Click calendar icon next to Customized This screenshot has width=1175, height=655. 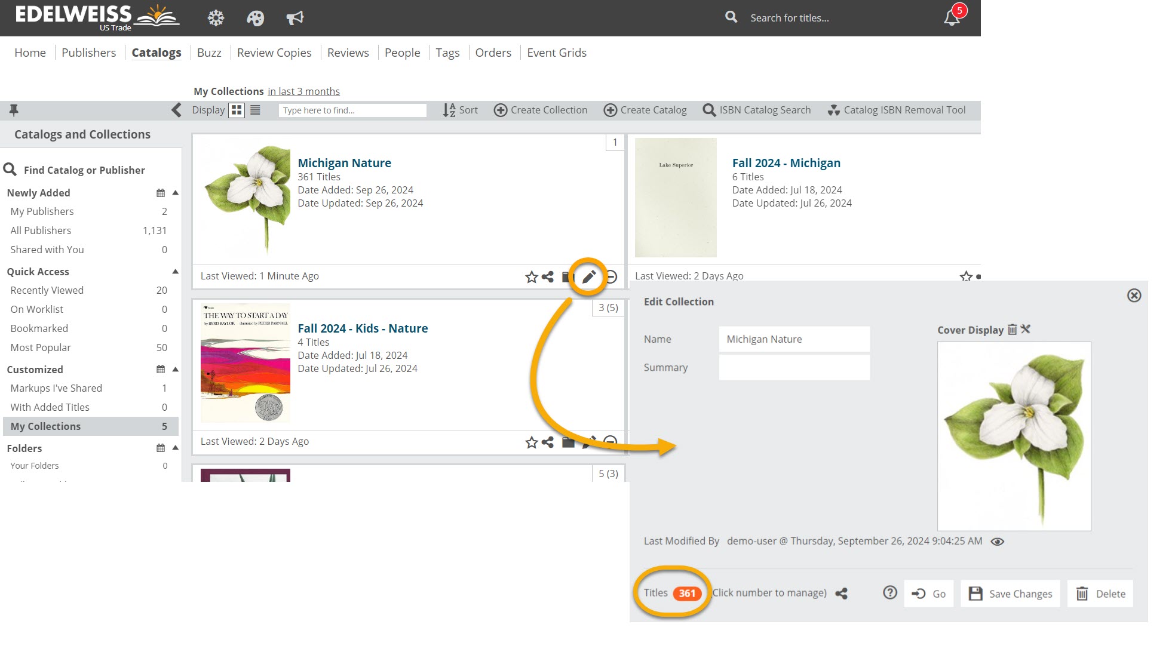coord(161,370)
